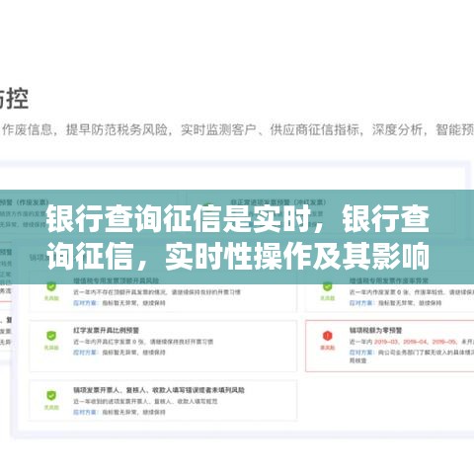Click 应对方案 link in 增值税专用发票作废率异常 card

pos(361,303)
